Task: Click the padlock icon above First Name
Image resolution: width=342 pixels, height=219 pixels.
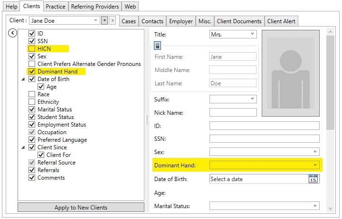Action: (x=158, y=46)
